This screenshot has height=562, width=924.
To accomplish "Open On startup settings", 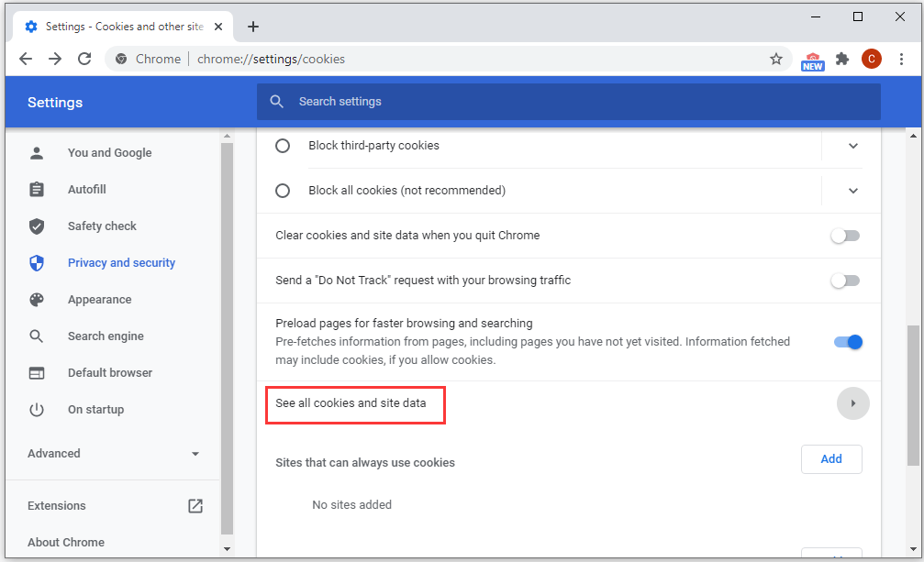I will pyautogui.click(x=96, y=410).
